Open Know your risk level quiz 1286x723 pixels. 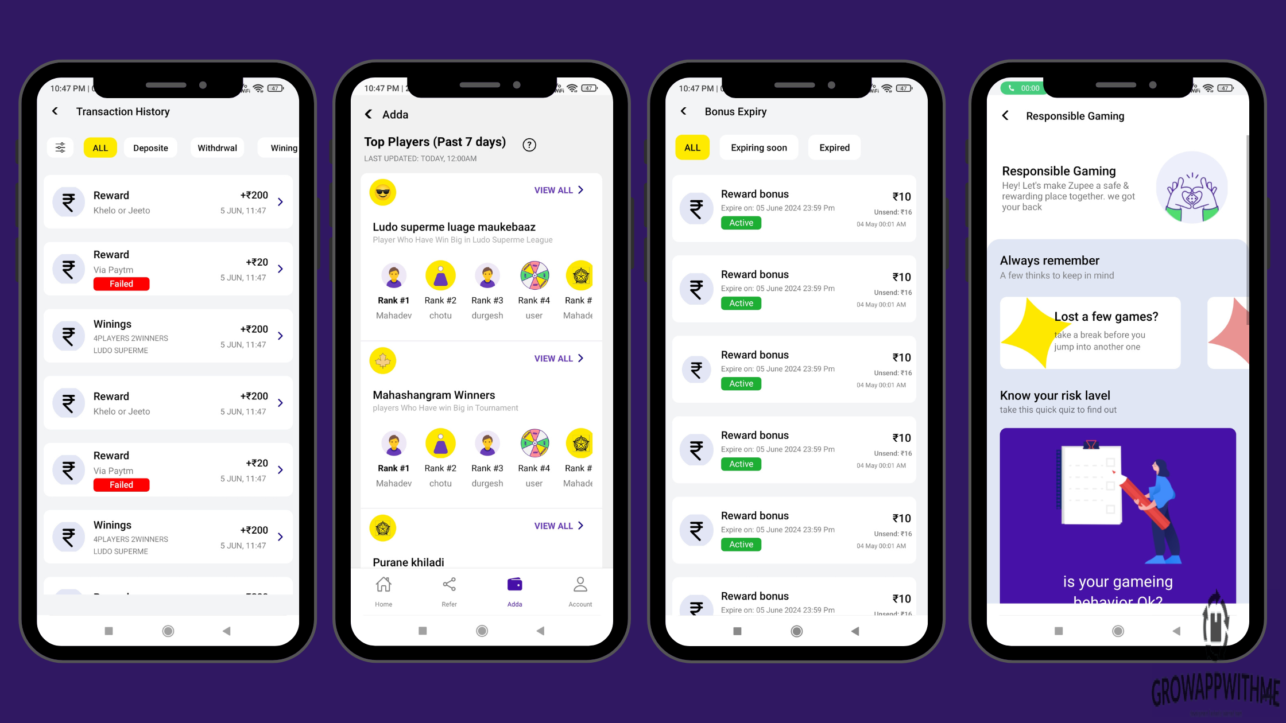tap(1117, 521)
